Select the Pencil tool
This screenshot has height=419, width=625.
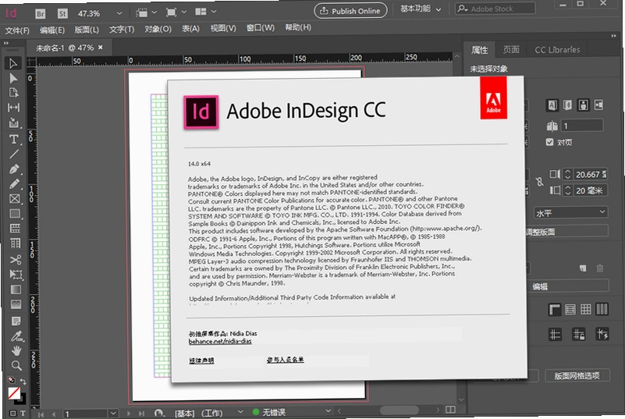coord(14,184)
